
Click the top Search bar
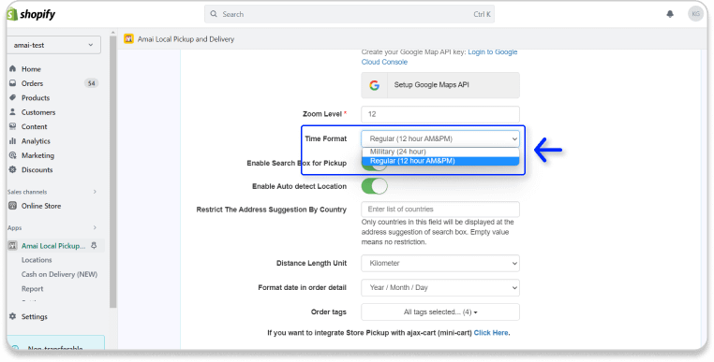click(x=350, y=14)
